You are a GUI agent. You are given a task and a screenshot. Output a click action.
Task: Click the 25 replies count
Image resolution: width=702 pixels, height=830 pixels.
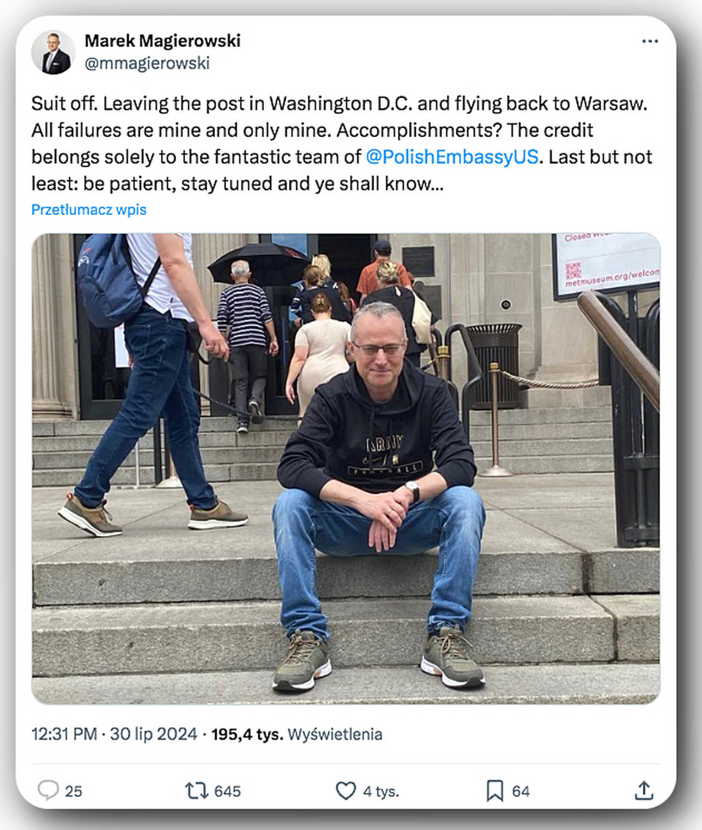click(x=73, y=791)
